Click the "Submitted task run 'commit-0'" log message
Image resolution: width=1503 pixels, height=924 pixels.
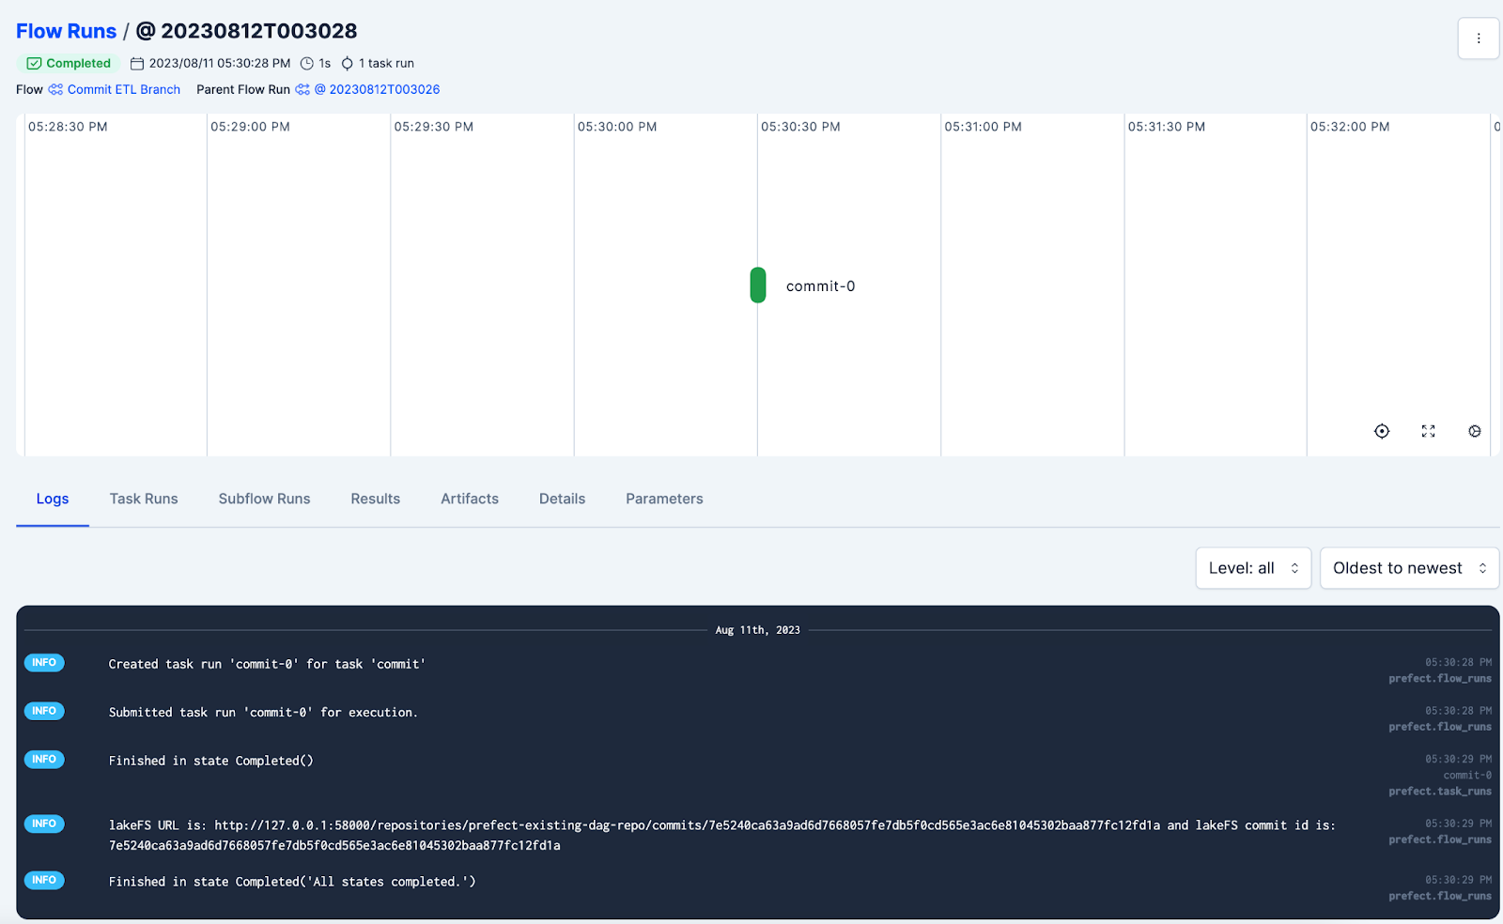click(263, 713)
